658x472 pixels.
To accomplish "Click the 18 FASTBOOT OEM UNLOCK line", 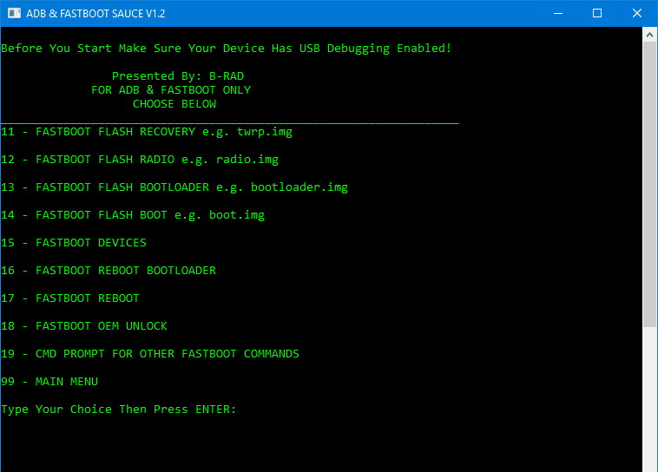I will tap(84, 325).
